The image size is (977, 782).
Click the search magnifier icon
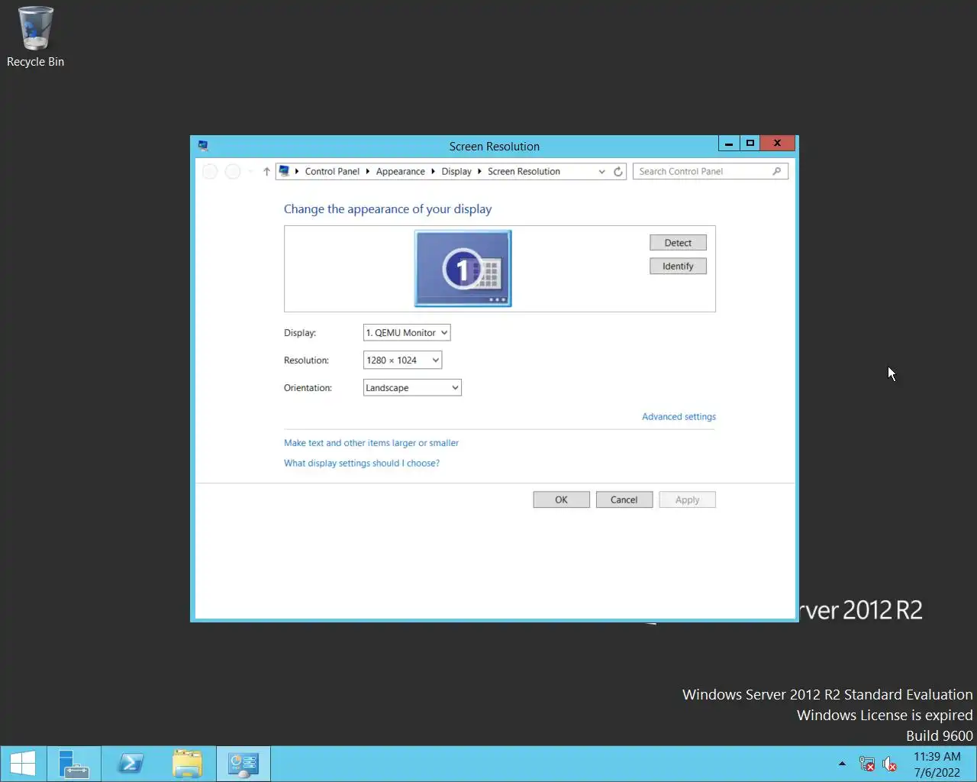[777, 171]
